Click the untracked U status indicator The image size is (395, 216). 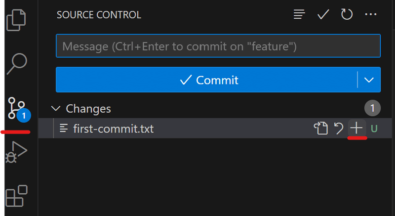tap(374, 129)
